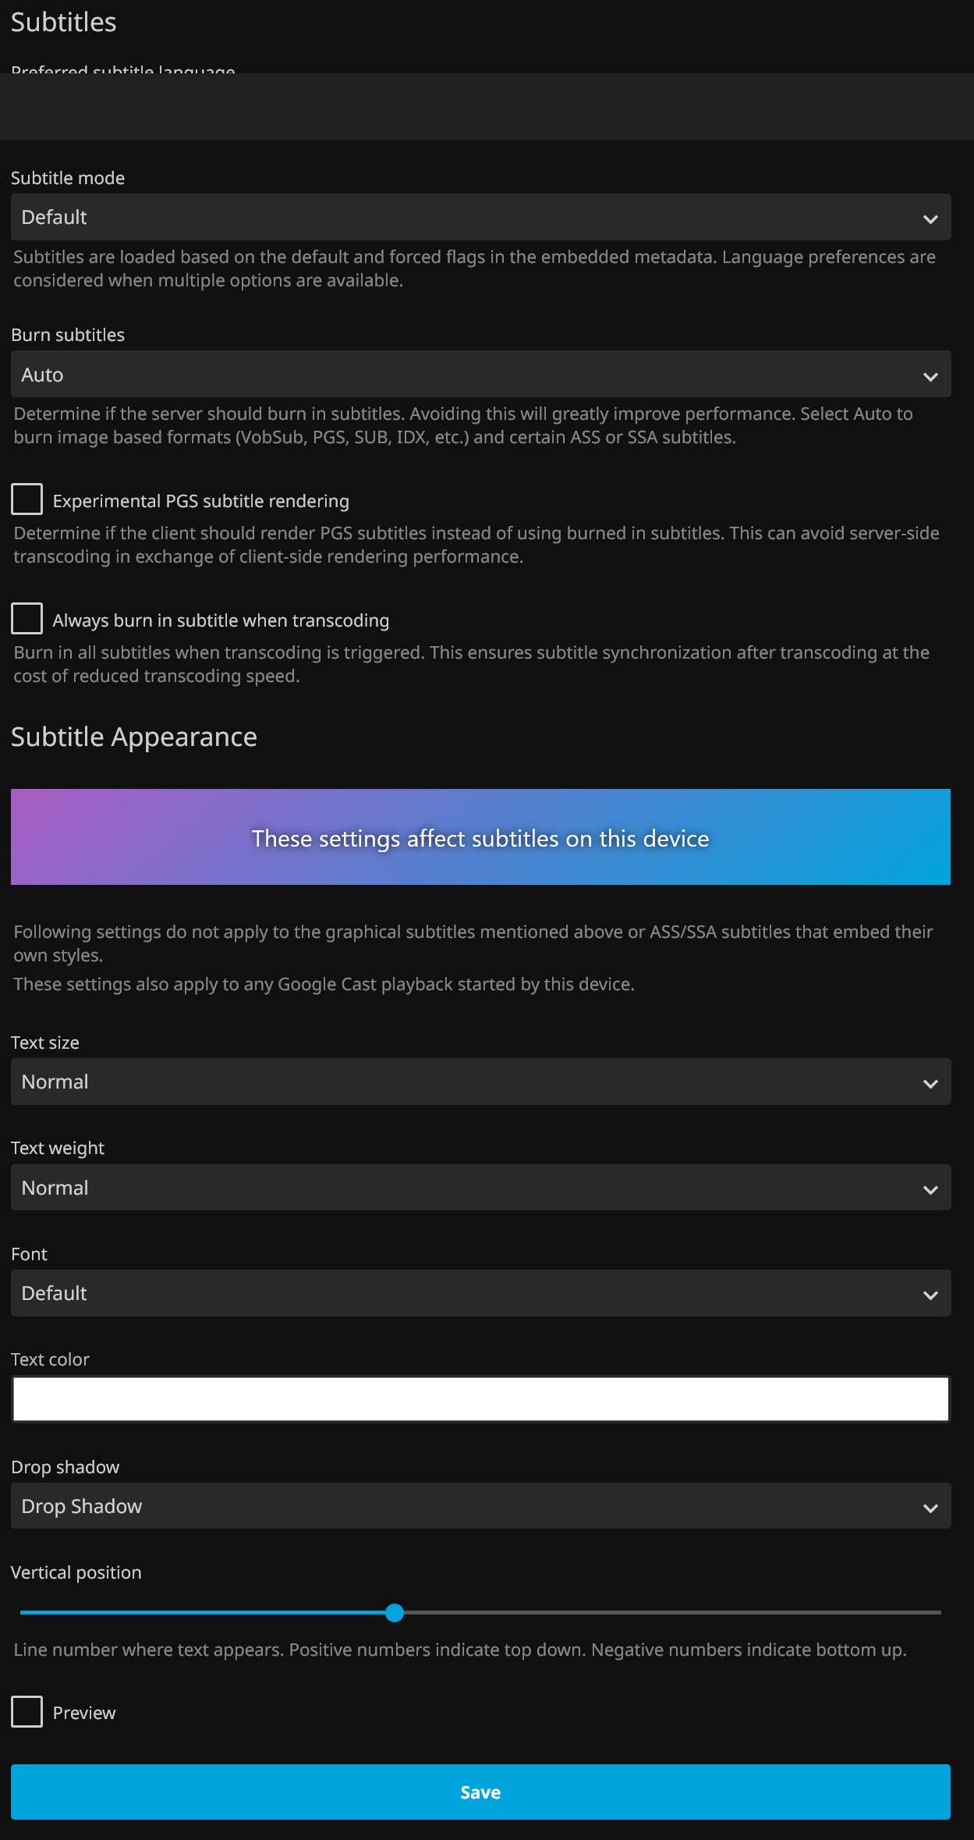Expand the Text size dropdown
The width and height of the screenshot is (974, 1840).
pyautogui.click(x=468, y=1082)
